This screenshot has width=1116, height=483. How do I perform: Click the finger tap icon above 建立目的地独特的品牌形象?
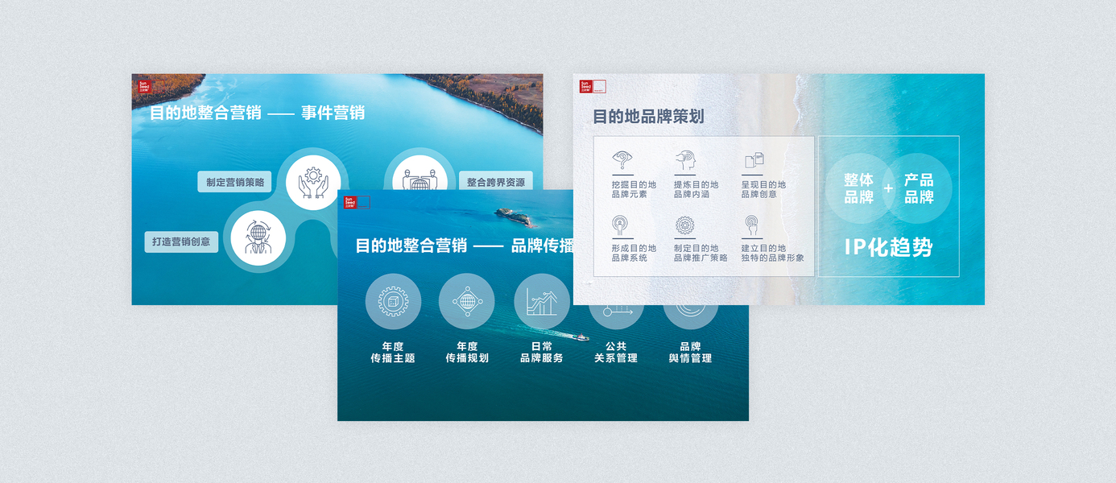click(x=750, y=224)
